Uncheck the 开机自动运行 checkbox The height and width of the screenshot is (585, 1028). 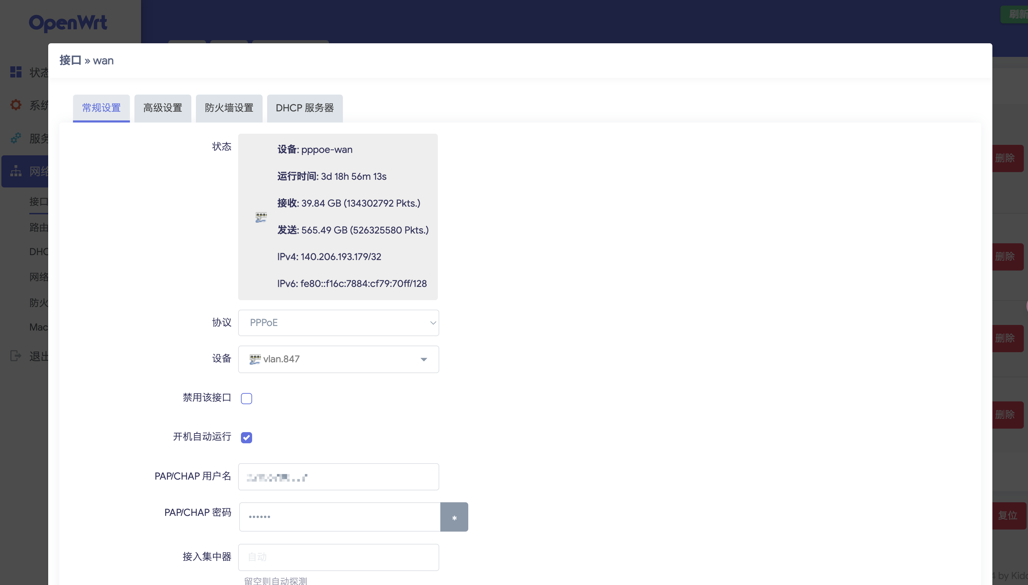[x=247, y=437]
